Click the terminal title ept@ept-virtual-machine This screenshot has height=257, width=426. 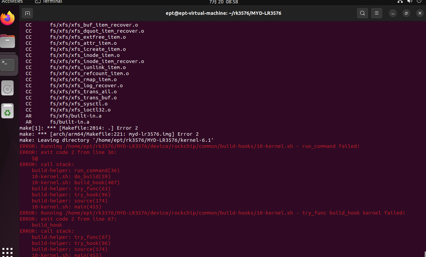(223, 13)
